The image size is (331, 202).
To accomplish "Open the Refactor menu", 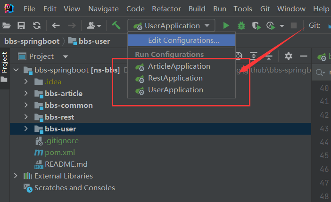I will tap(166, 9).
